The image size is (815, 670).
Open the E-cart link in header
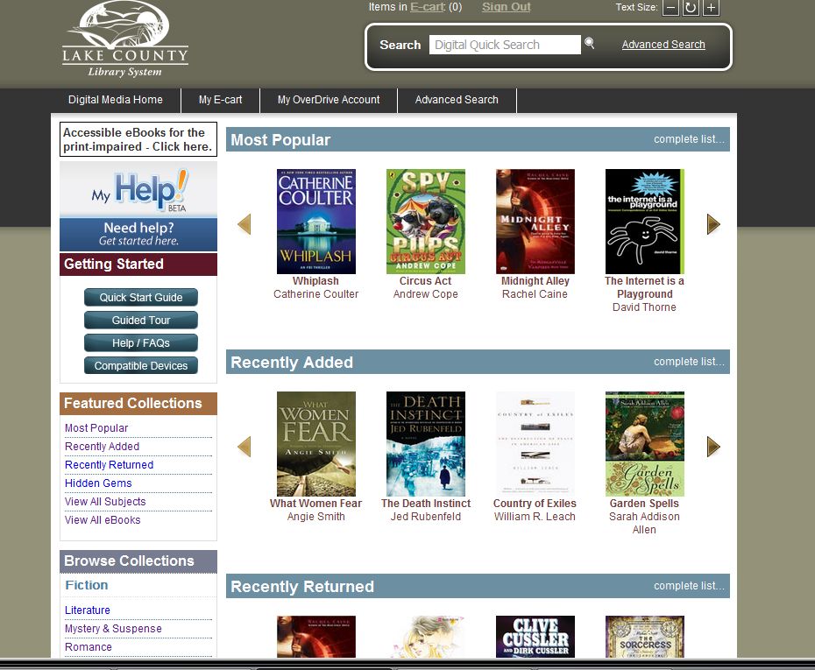[428, 7]
